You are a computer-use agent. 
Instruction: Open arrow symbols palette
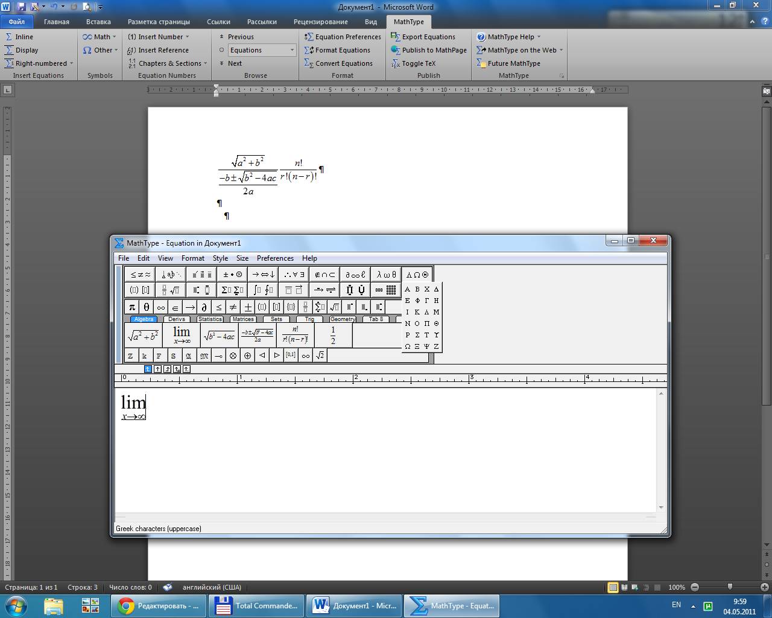click(263, 275)
